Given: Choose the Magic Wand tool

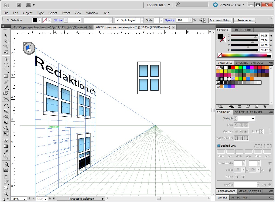Looking at the screenshot, I should point(6,47).
